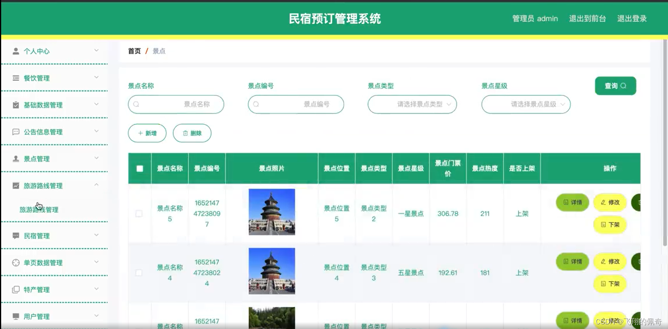
Task: Expand the 单页数据管理 chevron
Action: pos(97,262)
